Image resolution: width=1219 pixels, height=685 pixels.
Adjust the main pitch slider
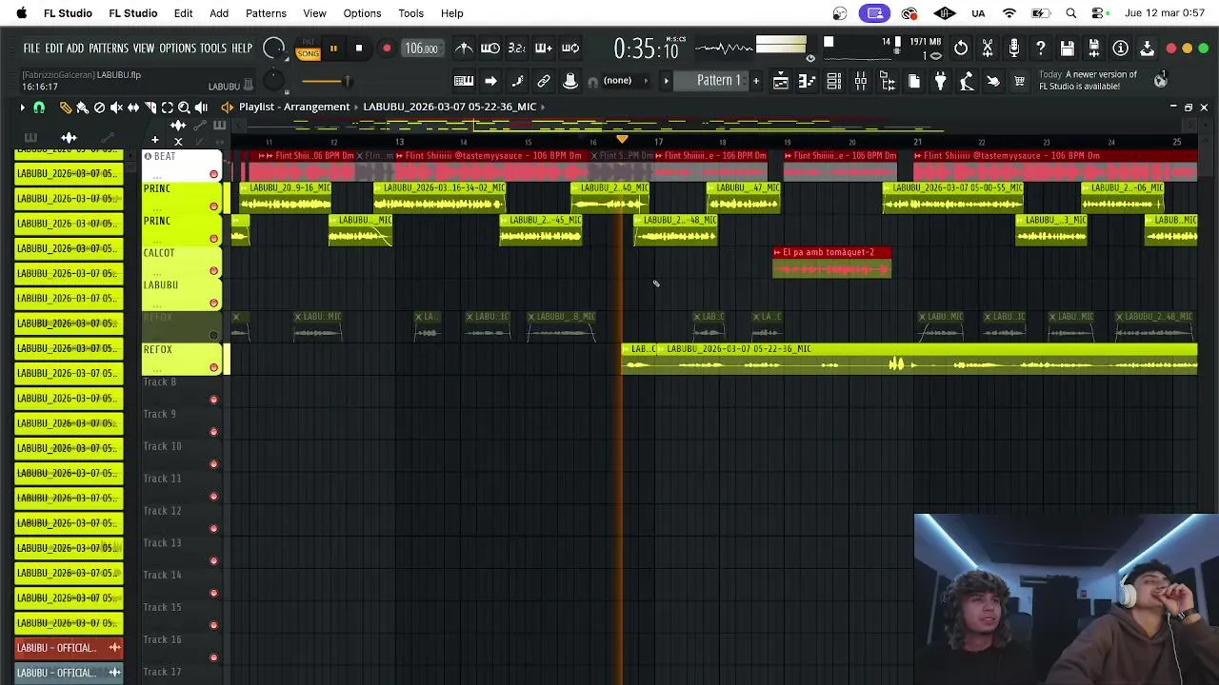pos(328,81)
